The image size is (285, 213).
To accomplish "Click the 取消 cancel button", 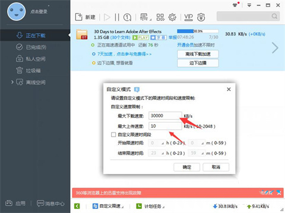I will (x=216, y=167).
